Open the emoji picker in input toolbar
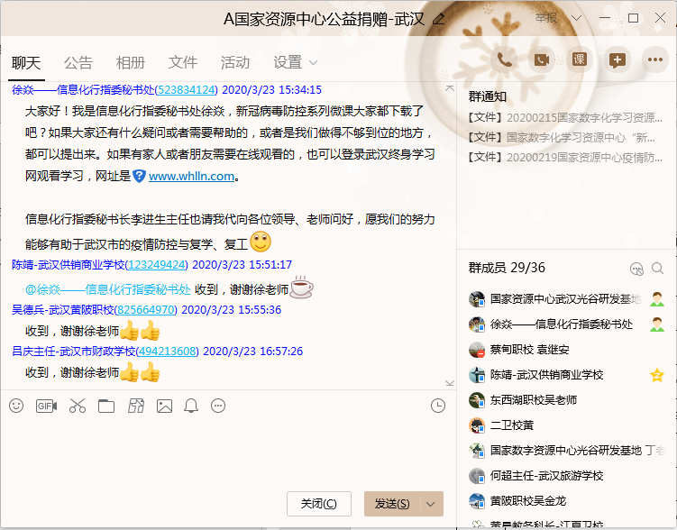Viewport: 677px width, 530px height. [16, 406]
